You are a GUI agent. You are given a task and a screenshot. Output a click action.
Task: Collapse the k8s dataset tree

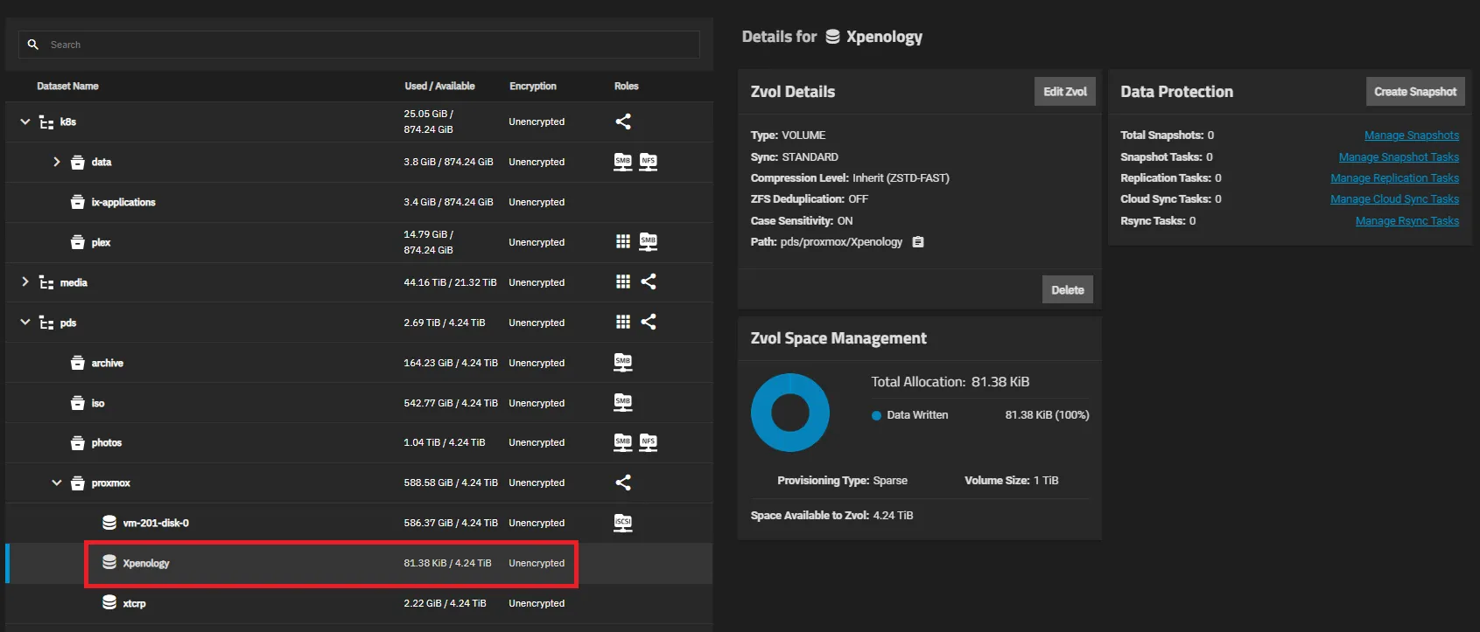[x=25, y=122]
